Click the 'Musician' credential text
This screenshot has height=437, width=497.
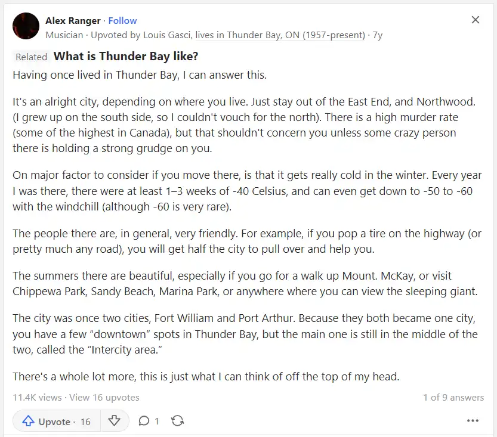(64, 35)
